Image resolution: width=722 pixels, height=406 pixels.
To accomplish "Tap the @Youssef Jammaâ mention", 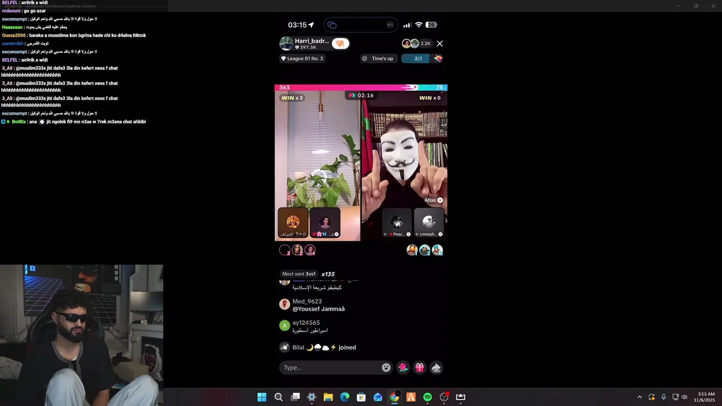I will coord(318,309).
